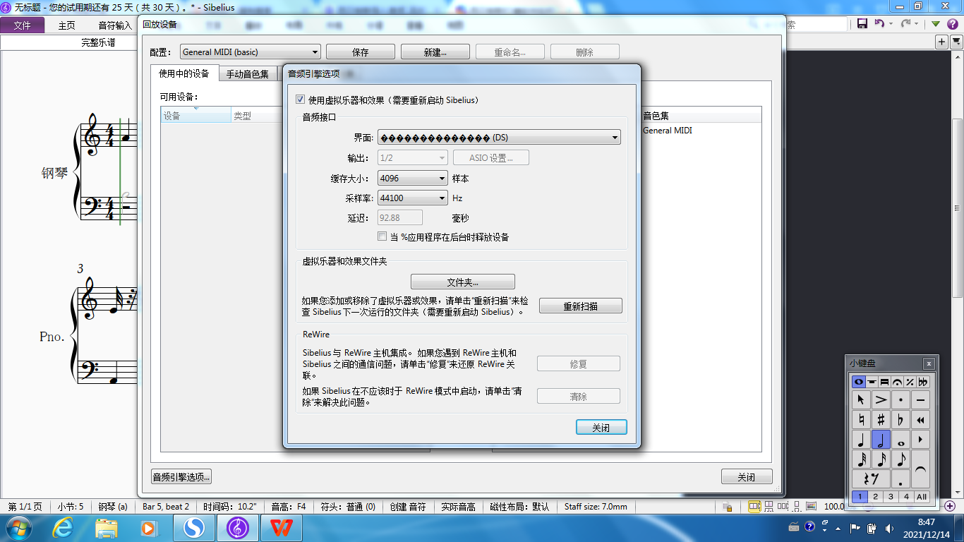Select the arrow pointer on the keypad

[861, 400]
